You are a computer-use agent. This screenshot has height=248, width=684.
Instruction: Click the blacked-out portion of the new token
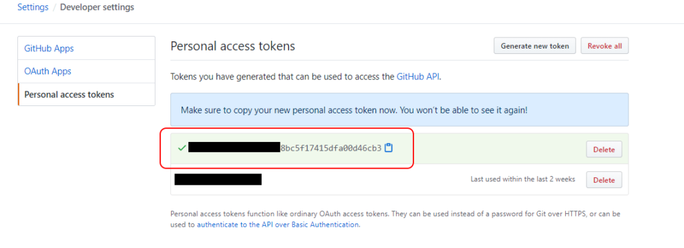[234, 147]
